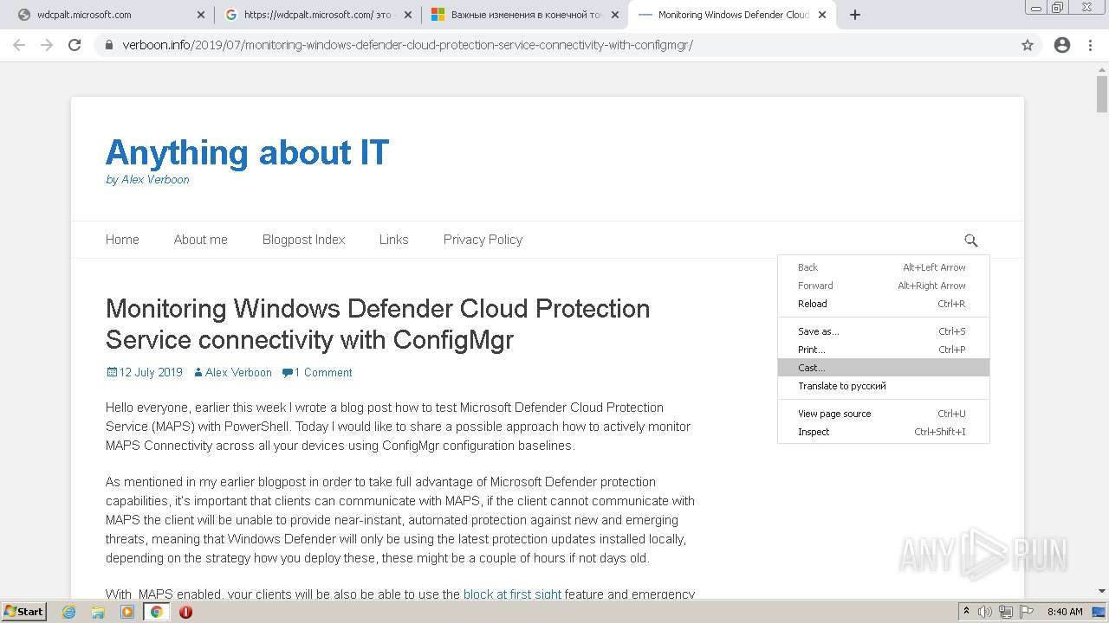Image resolution: width=1109 pixels, height=623 pixels.
Task: Open the Chrome three-dot menu
Action: tap(1090, 45)
